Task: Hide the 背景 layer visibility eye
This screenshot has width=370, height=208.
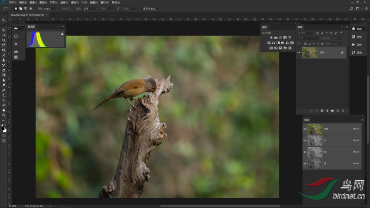Action: pyautogui.click(x=298, y=52)
